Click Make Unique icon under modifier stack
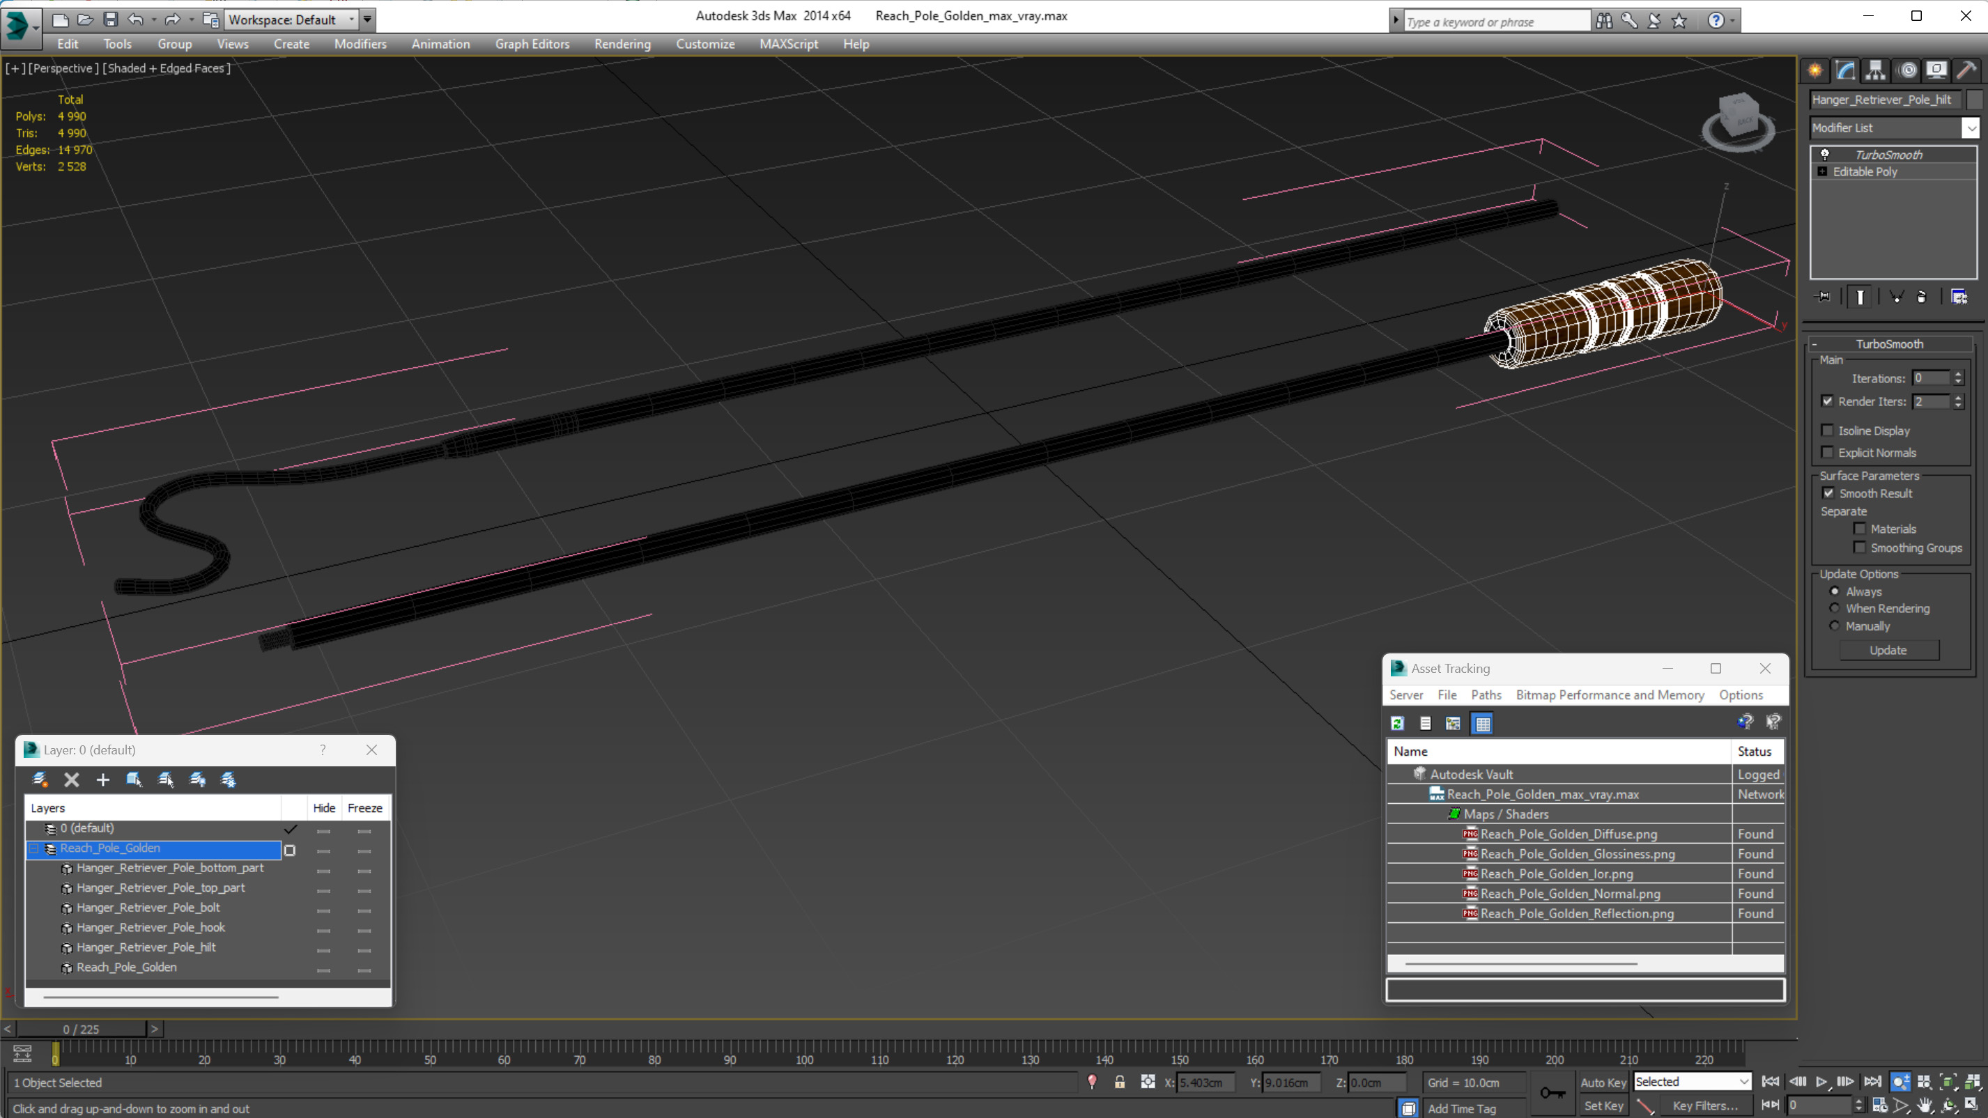Screen dimensions: 1988x1118 coord(1896,296)
